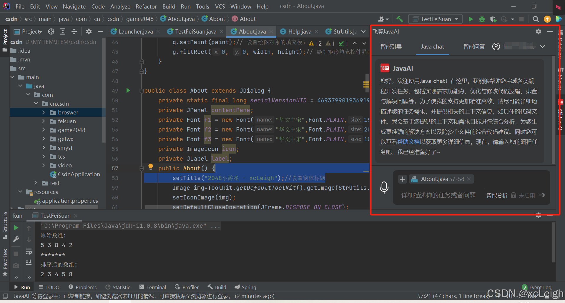The width and height of the screenshot is (565, 303).
Task: Click the Search Everywhere magnifier icon
Action: (x=536, y=19)
